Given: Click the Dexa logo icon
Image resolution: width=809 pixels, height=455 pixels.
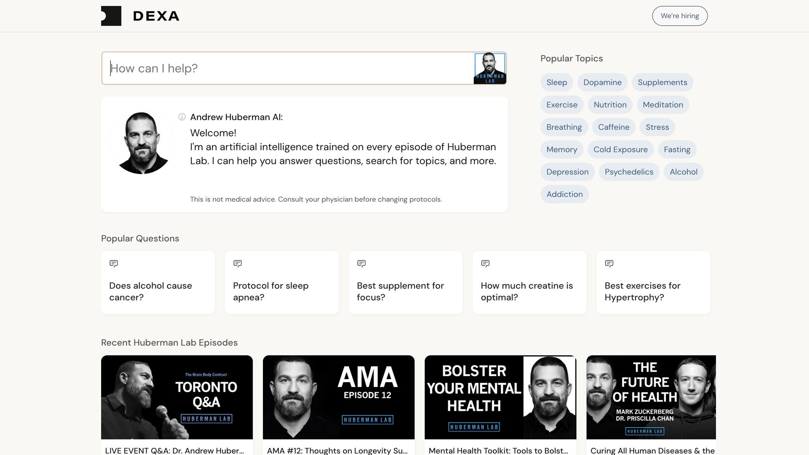Looking at the screenshot, I should pos(111,16).
